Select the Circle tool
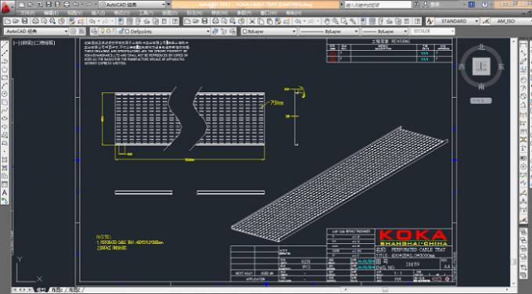Screen dimensions: 532x294 (5, 94)
